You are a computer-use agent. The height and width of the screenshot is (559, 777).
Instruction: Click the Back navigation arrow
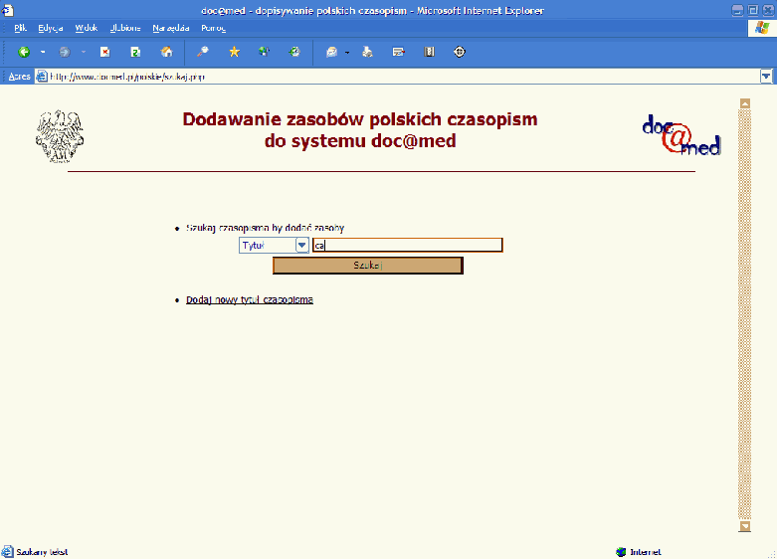pos(24,52)
